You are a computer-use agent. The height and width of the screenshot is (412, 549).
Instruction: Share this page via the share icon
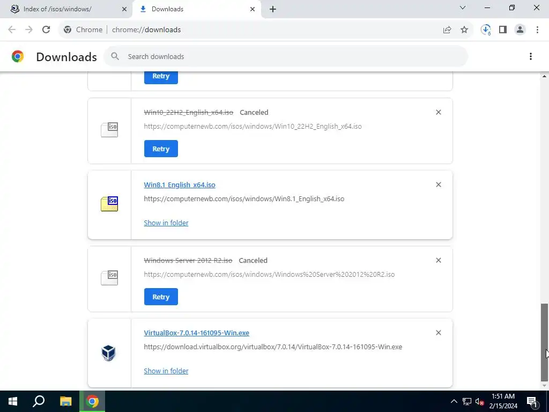[447, 30]
